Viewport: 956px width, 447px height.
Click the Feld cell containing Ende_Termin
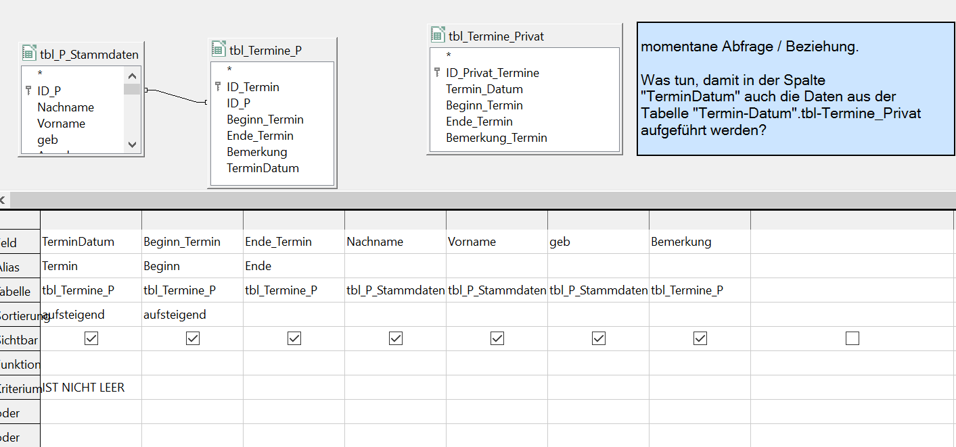click(294, 242)
